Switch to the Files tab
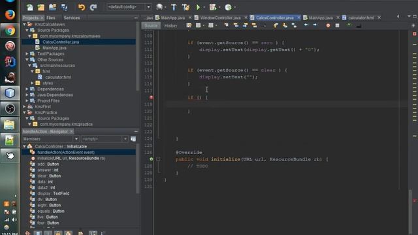Image resolution: width=418 pixels, height=235 pixels. pos(51,18)
